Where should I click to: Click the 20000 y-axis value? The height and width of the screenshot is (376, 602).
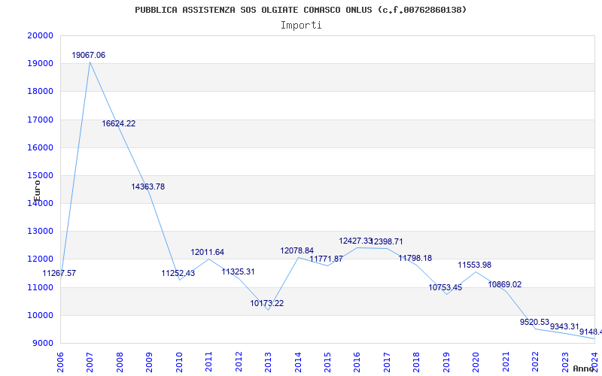pos(41,35)
